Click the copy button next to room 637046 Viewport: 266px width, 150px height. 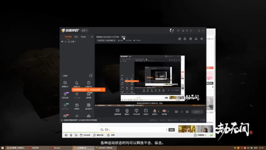click(123, 37)
